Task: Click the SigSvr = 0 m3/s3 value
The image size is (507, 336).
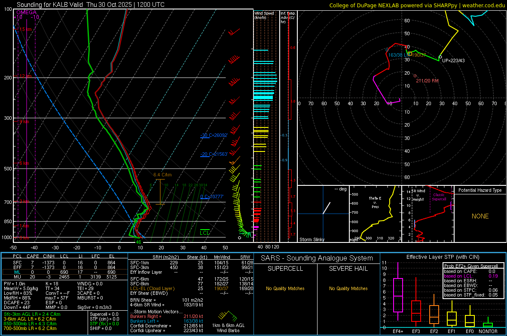Action: tap(95, 307)
